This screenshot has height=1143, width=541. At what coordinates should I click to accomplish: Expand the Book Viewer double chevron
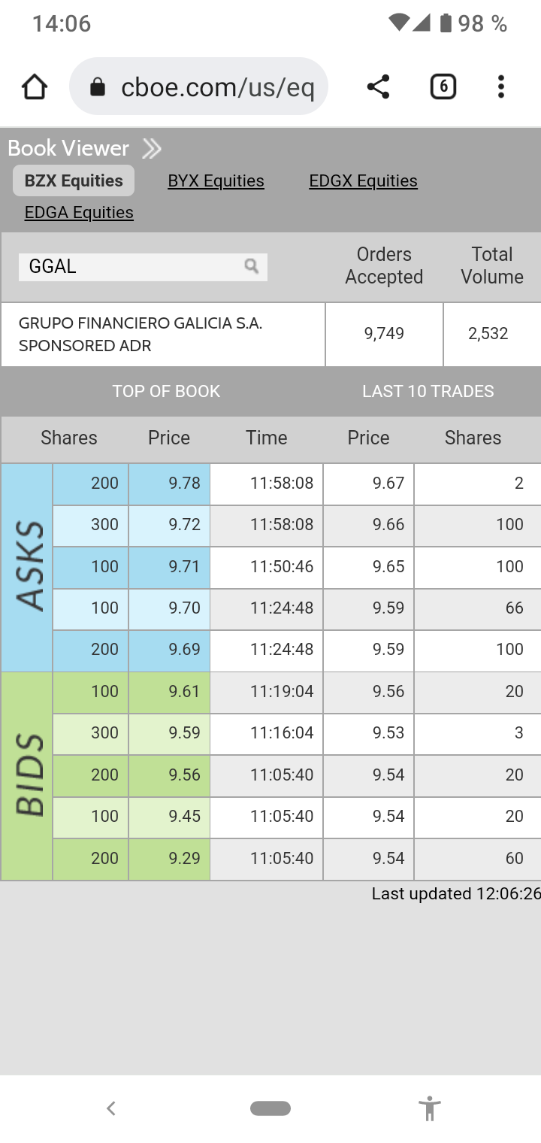152,149
